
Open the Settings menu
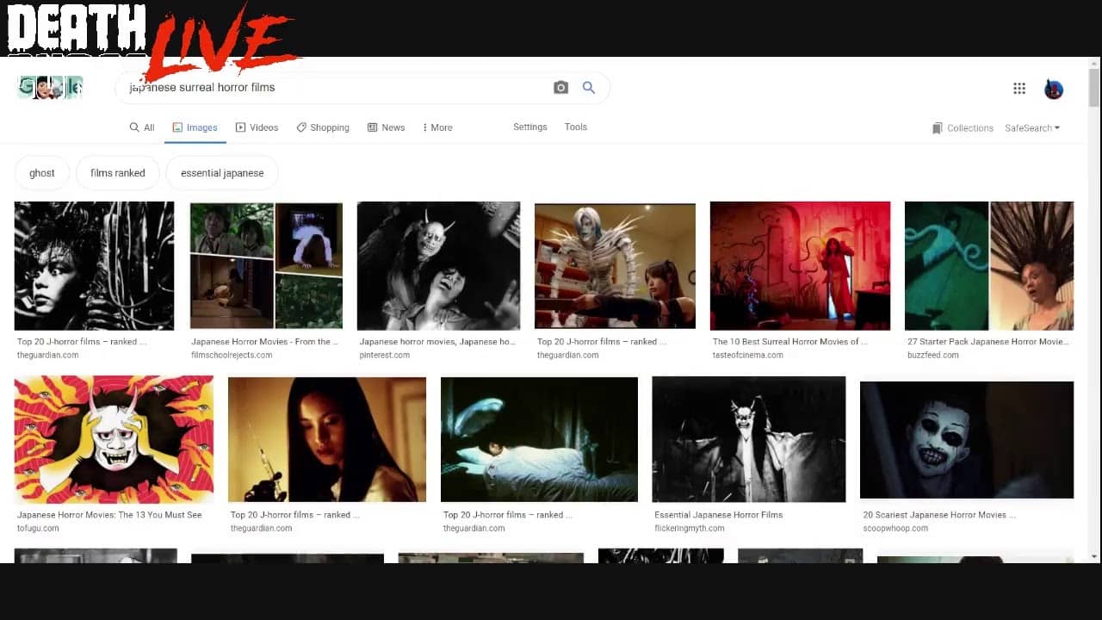(x=529, y=127)
